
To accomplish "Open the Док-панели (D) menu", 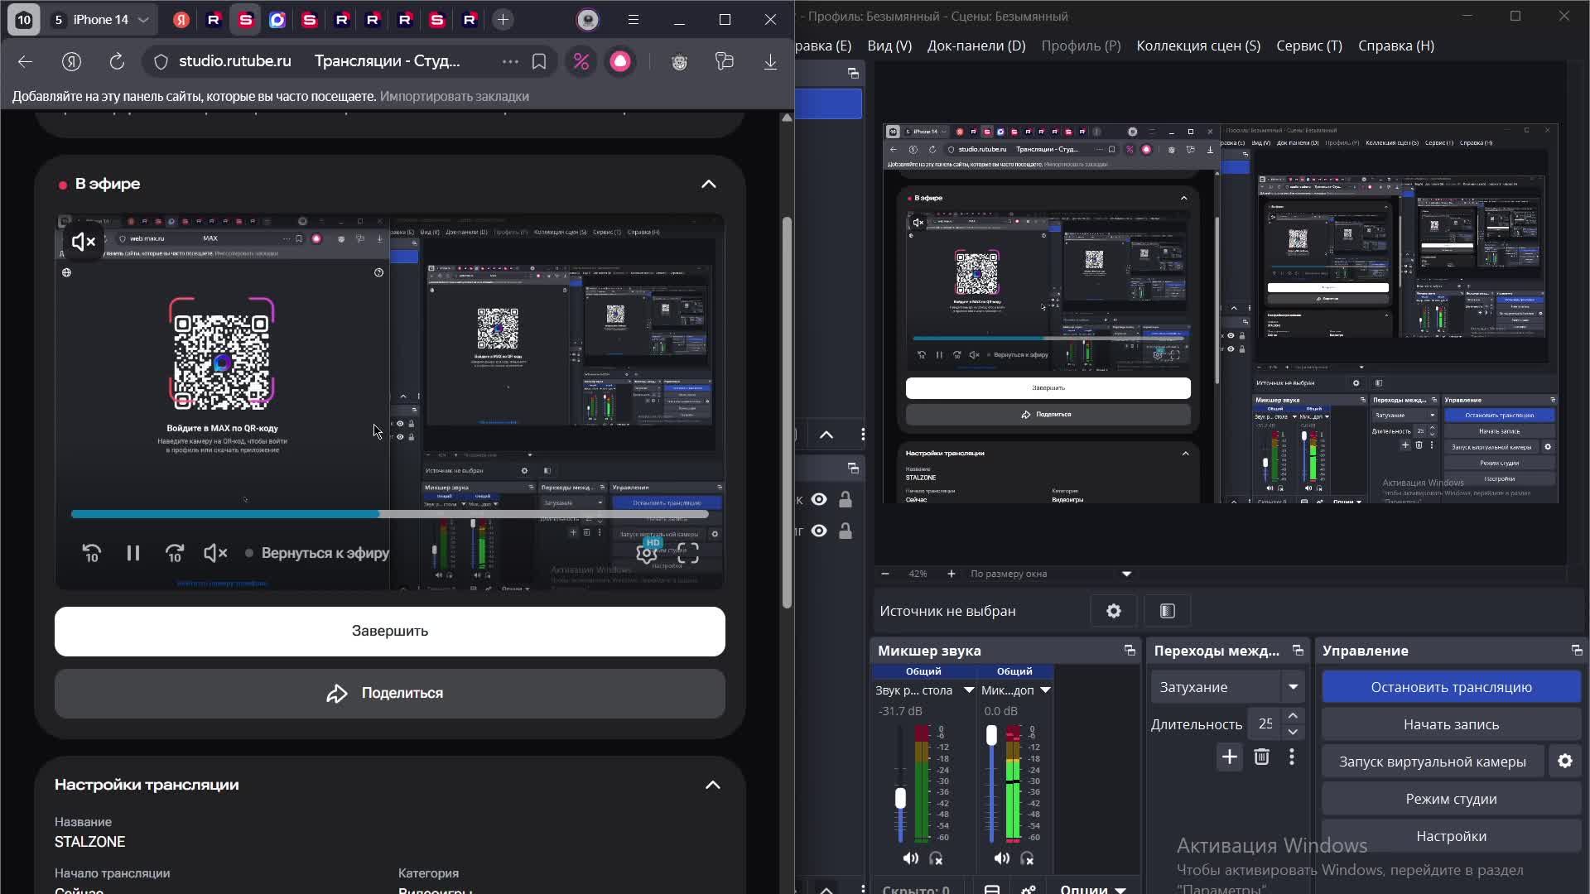I will click(976, 46).
